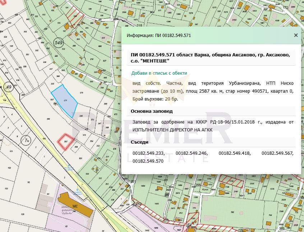Screen dimensions: 304x232
Task: Close the parcel information popup
Action: 296,35
